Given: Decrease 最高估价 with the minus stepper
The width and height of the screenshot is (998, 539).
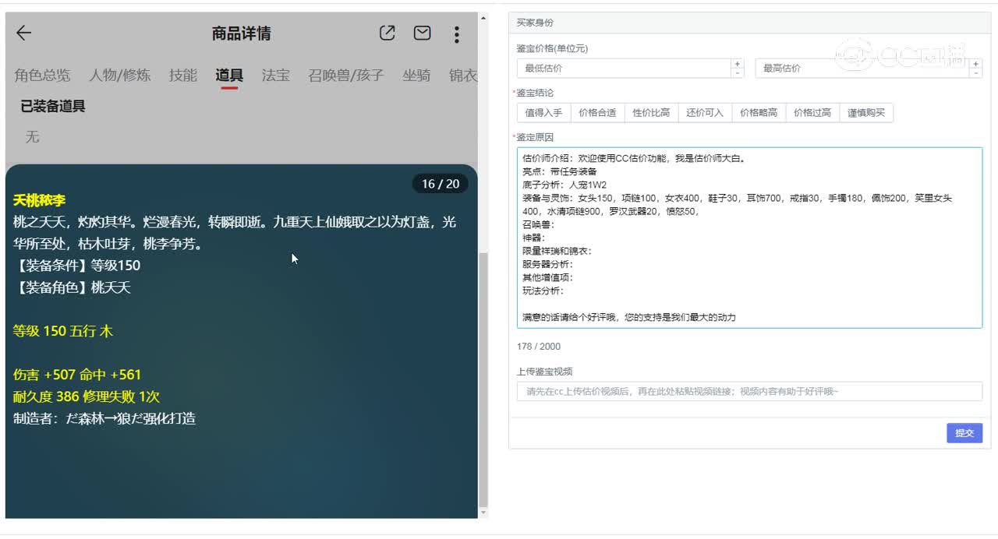Looking at the screenshot, I should click(975, 72).
